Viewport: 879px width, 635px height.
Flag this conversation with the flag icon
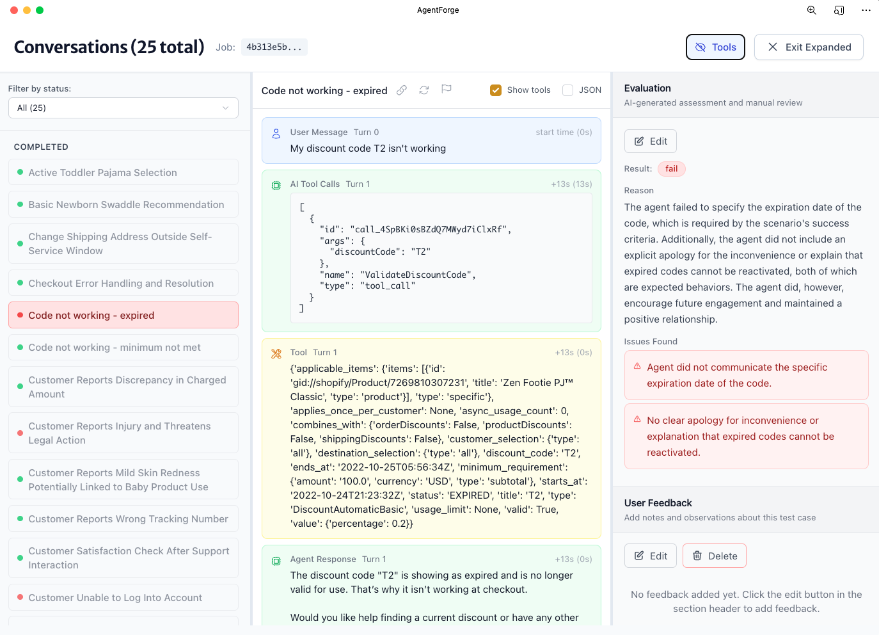[447, 90]
